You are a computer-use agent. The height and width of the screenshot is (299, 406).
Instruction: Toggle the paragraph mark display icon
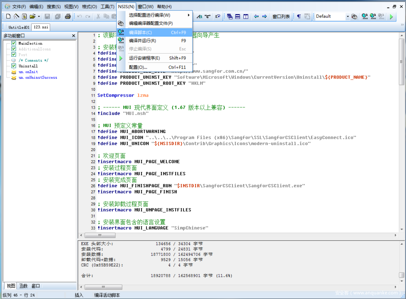point(299,16)
